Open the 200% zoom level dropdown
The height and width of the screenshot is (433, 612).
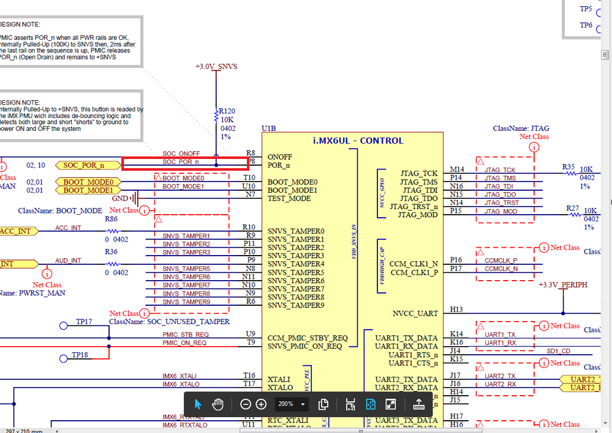(291, 404)
